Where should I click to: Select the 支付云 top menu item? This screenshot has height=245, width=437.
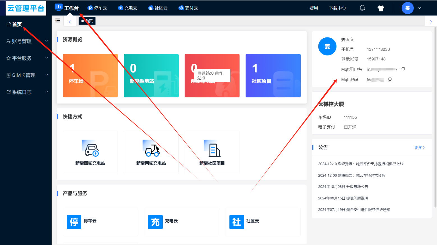[x=188, y=8]
